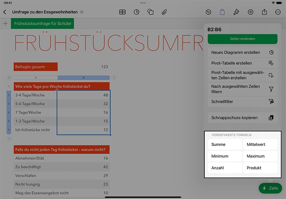Tap the multitasking three-dots at top
The height and width of the screenshot is (199, 286).
pyautogui.click(x=143, y=3)
